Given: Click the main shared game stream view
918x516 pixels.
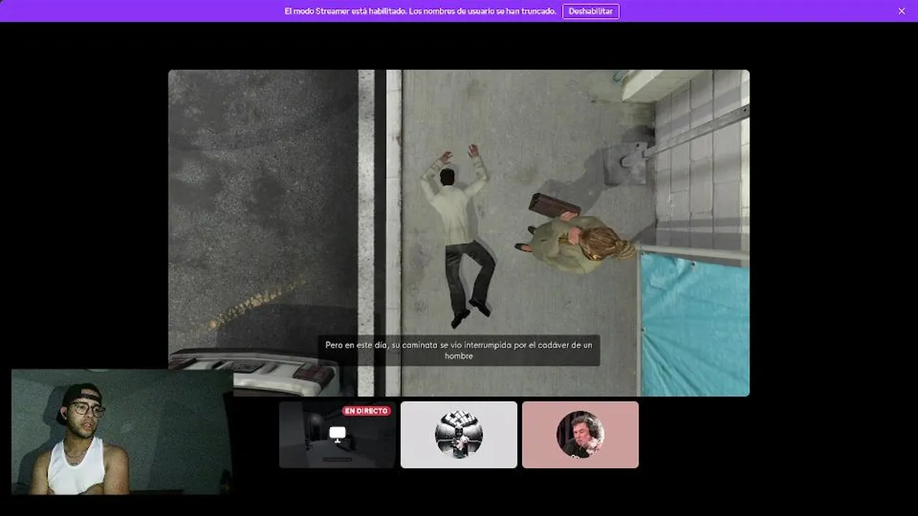Looking at the screenshot, I should coord(459,233).
